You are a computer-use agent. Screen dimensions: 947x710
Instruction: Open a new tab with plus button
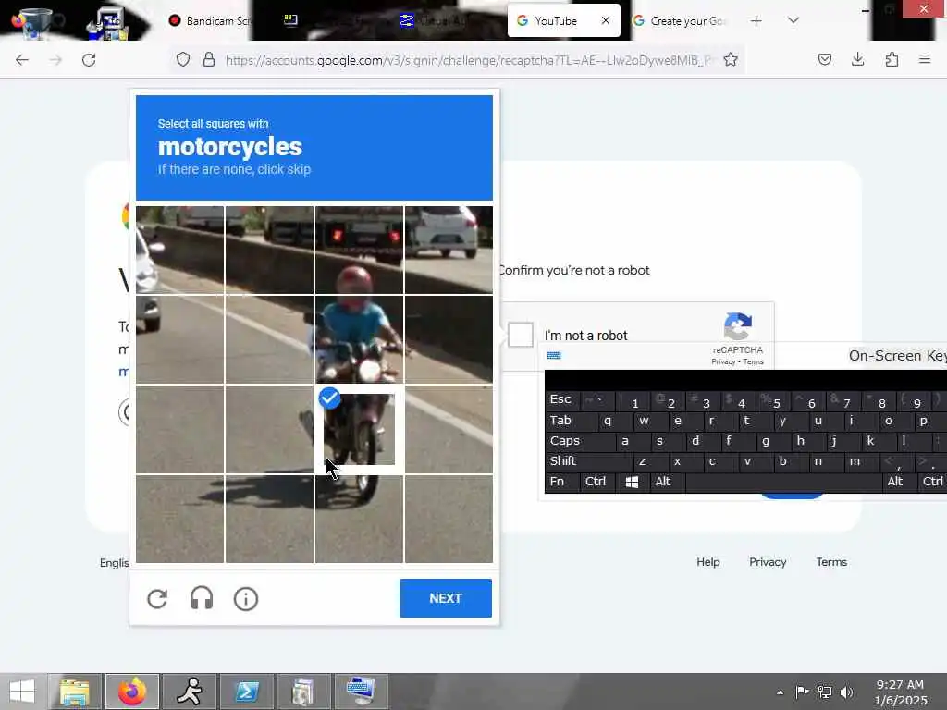[x=756, y=21]
